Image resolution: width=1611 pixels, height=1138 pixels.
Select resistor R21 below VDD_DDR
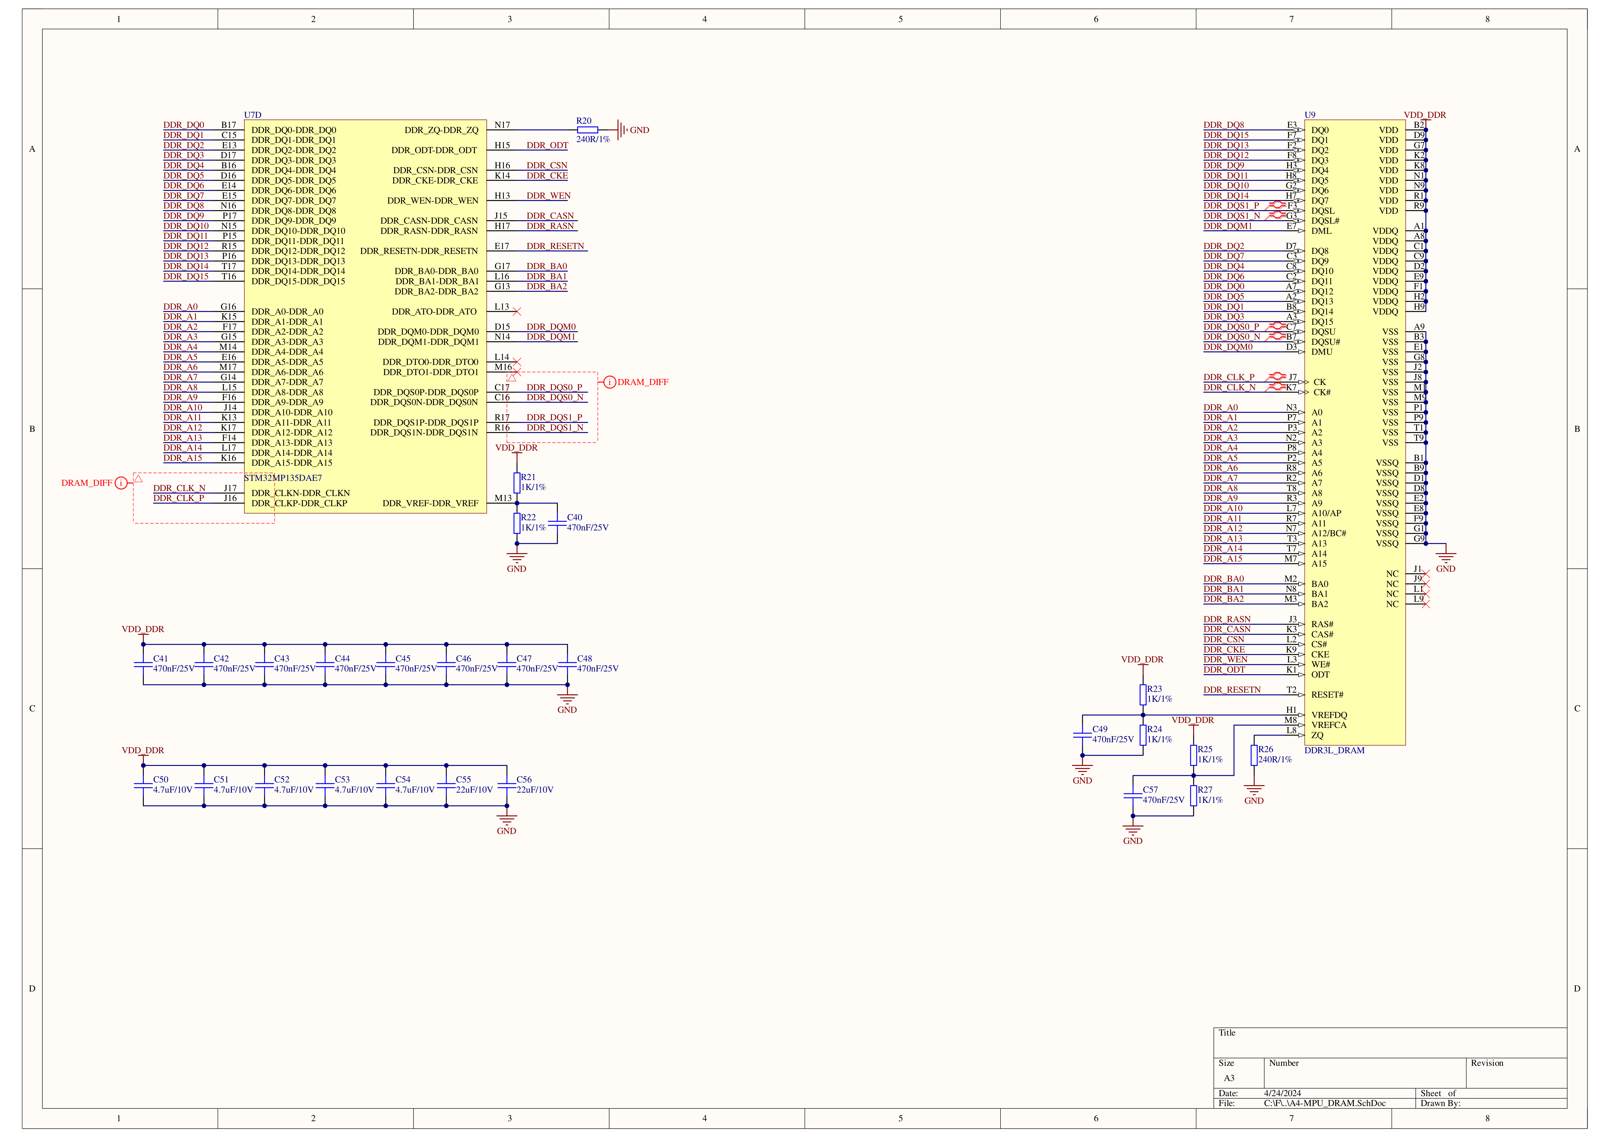pos(517,483)
